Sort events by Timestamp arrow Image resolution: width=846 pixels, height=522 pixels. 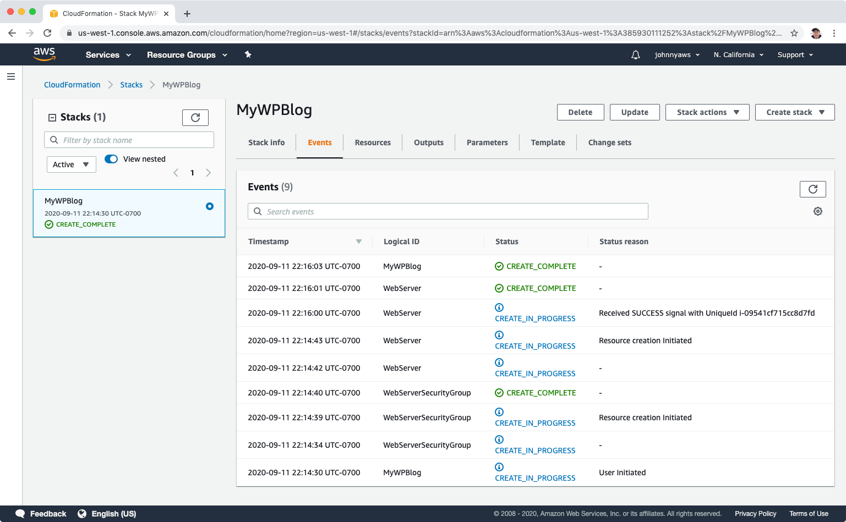359,241
